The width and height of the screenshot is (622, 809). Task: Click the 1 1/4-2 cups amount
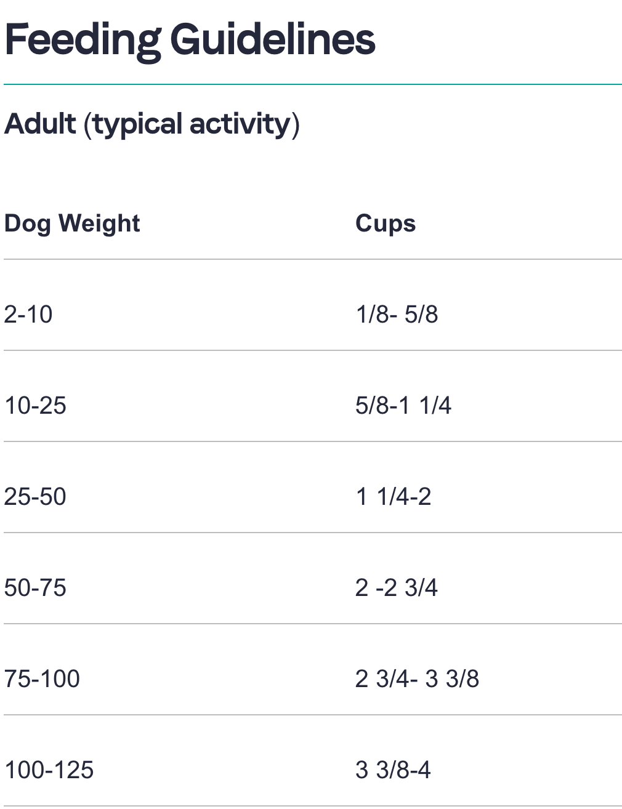pyautogui.click(x=394, y=497)
